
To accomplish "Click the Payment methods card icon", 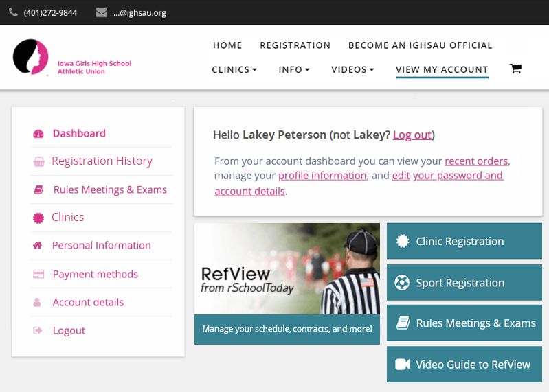I will [x=38, y=274].
